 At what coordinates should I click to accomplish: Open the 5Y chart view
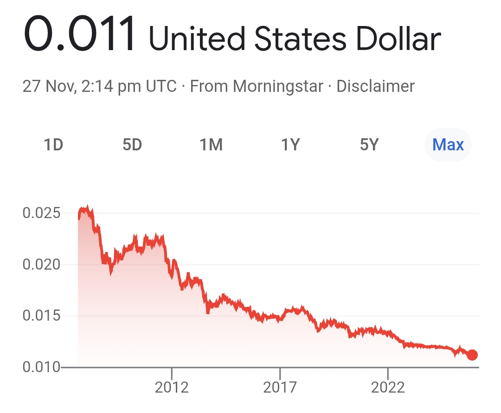(x=369, y=145)
